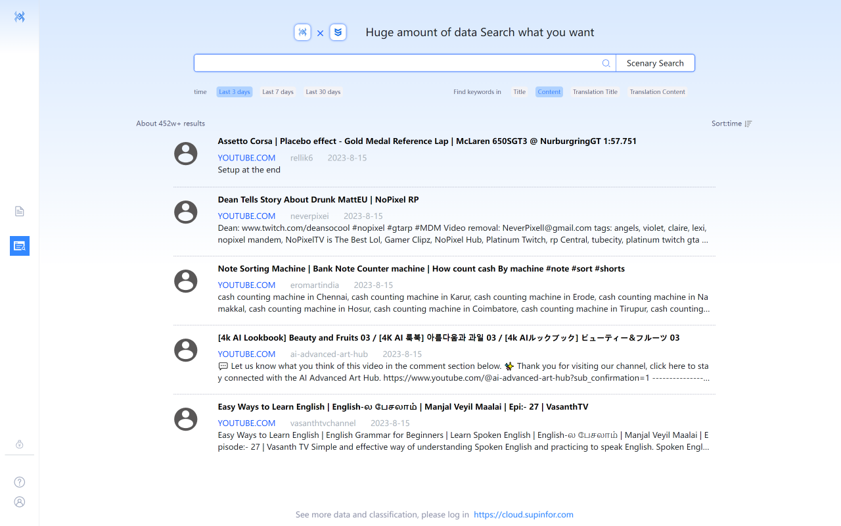
Task: Click the magnifier icon inside the search bar
Action: (606, 63)
